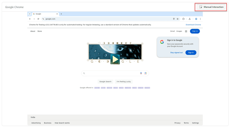The image size is (230, 128).
Task: Click Stay signed out
Action: pyautogui.click(x=177, y=53)
